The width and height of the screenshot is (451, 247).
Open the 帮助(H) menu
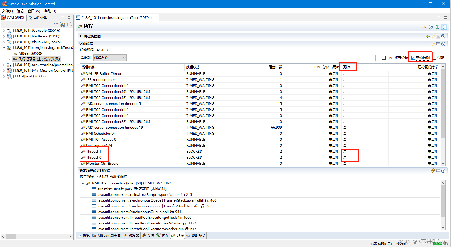point(50,11)
